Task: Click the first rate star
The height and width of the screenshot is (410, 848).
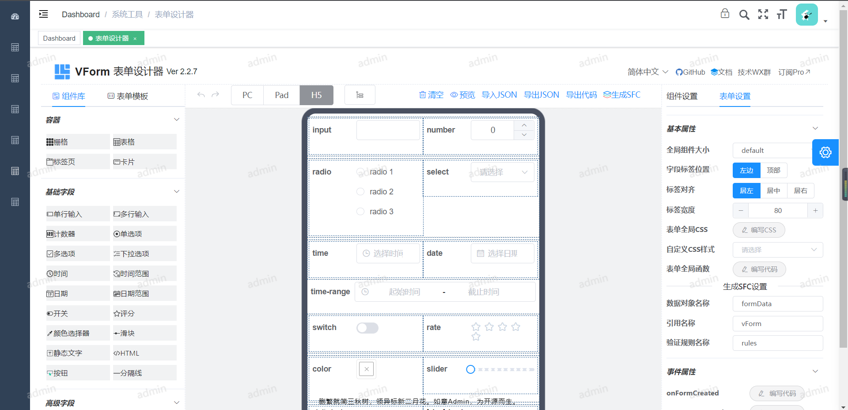Action: [x=476, y=327]
